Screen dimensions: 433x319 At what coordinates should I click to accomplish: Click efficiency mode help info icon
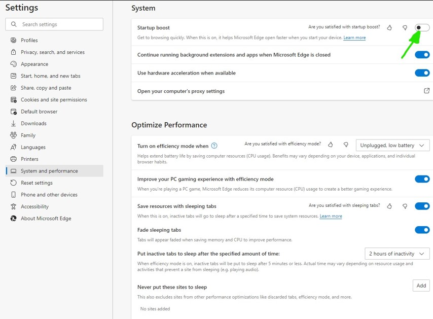tap(214, 146)
